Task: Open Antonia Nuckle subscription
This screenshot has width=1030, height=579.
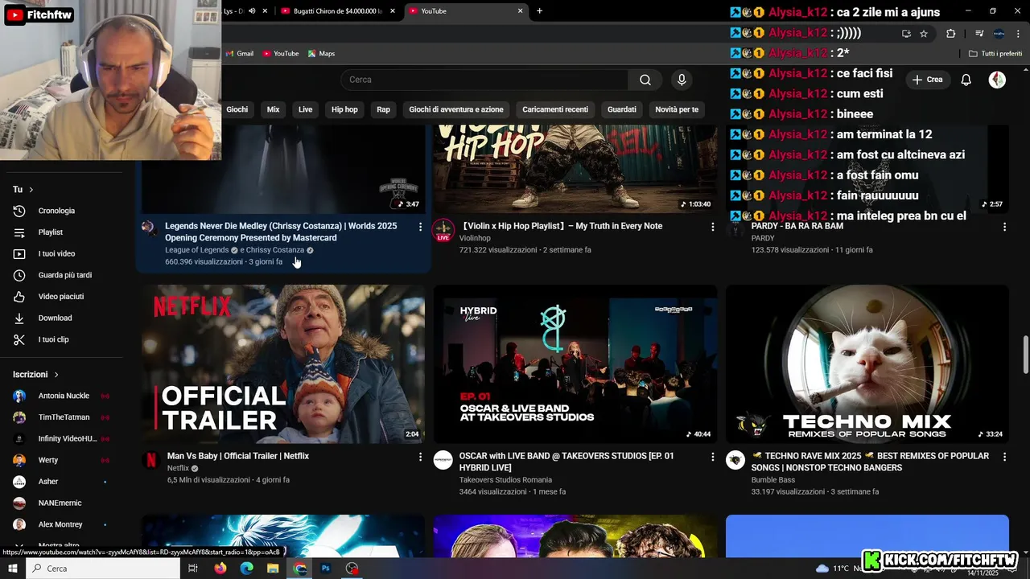Action: pos(64,396)
